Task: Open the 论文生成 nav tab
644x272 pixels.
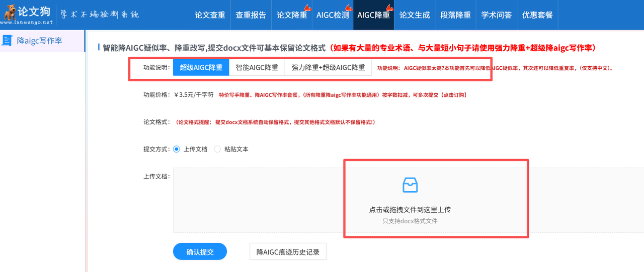Action: click(x=415, y=15)
